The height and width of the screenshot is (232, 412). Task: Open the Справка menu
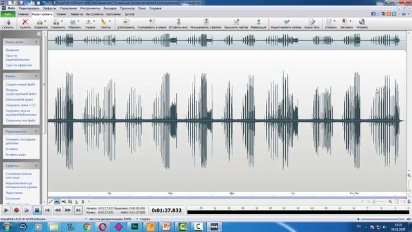point(155,8)
